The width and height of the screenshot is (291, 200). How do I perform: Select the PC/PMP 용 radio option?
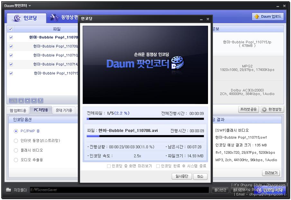(16, 131)
